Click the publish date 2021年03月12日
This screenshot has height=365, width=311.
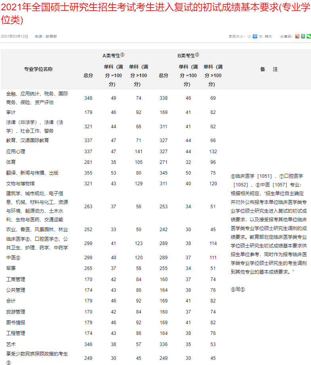15,36
